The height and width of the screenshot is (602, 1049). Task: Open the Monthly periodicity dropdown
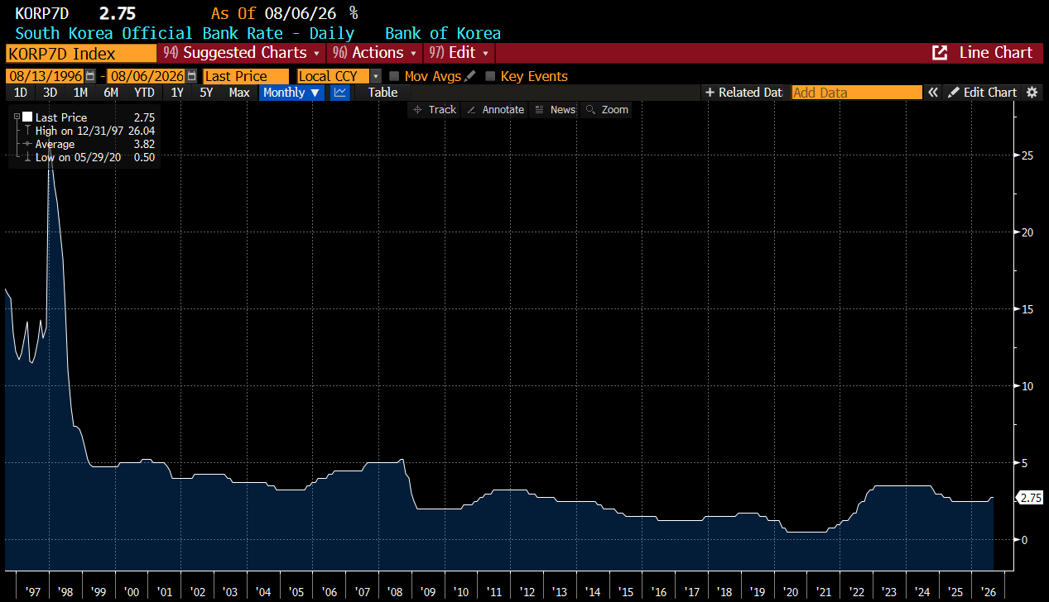point(293,93)
